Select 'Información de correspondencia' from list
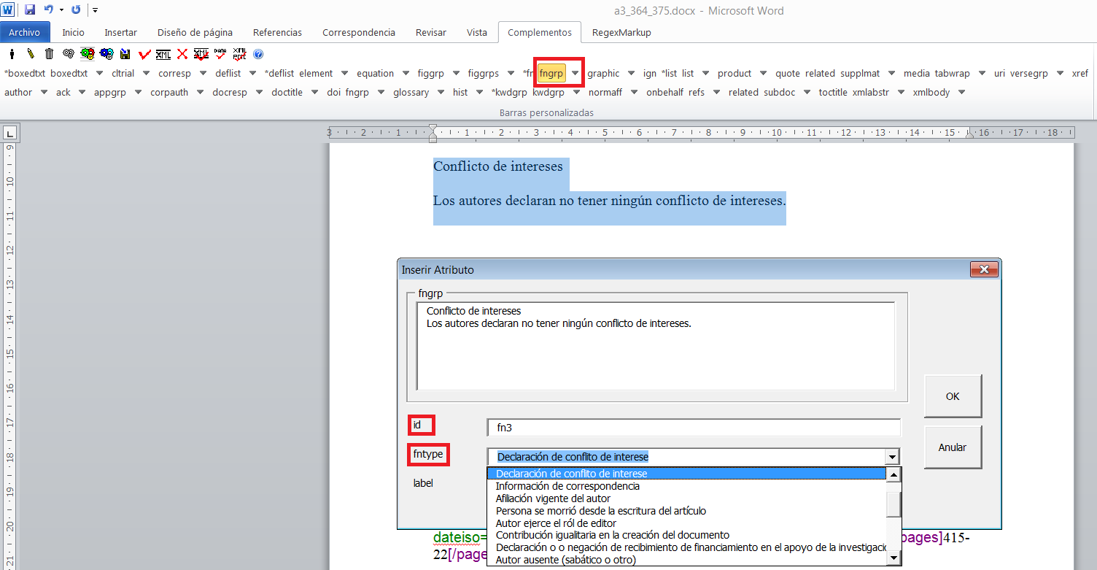1097x570 pixels. click(567, 486)
